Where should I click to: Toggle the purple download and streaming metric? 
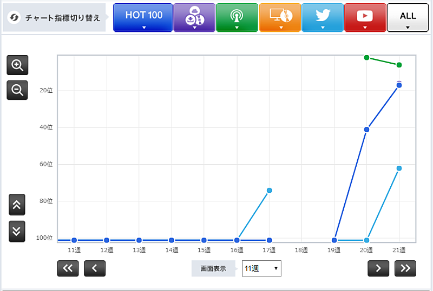tap(194, 17)
